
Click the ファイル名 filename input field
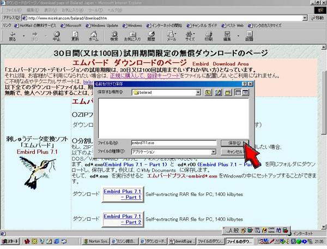[174, 143]
